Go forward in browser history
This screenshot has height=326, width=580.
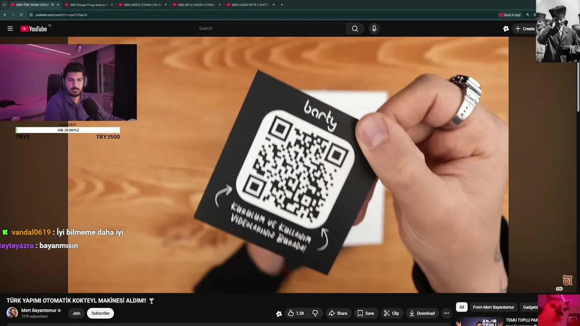point(13,14)
